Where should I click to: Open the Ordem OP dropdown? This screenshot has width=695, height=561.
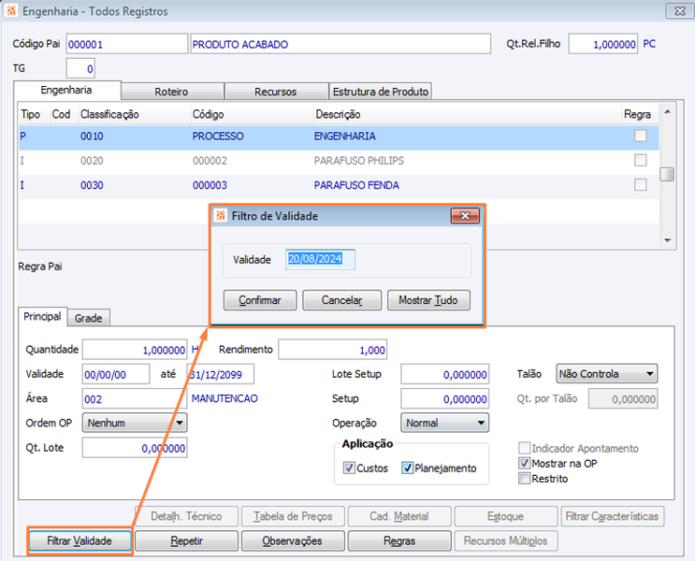point(135,423)
